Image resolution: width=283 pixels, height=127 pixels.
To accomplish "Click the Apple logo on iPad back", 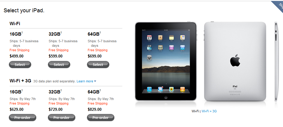I will point(235,61).
